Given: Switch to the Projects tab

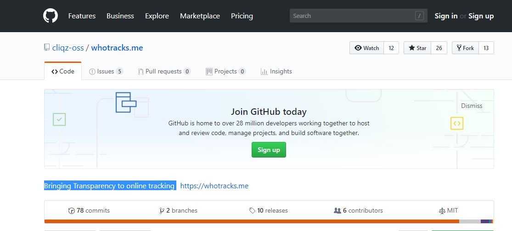Looking at the screenshot, I should click(x=225, y=71).
